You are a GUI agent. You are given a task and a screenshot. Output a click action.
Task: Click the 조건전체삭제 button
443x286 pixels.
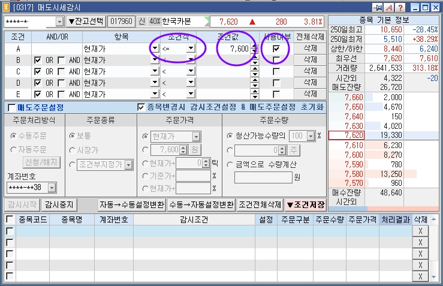[x=260, y=204]
